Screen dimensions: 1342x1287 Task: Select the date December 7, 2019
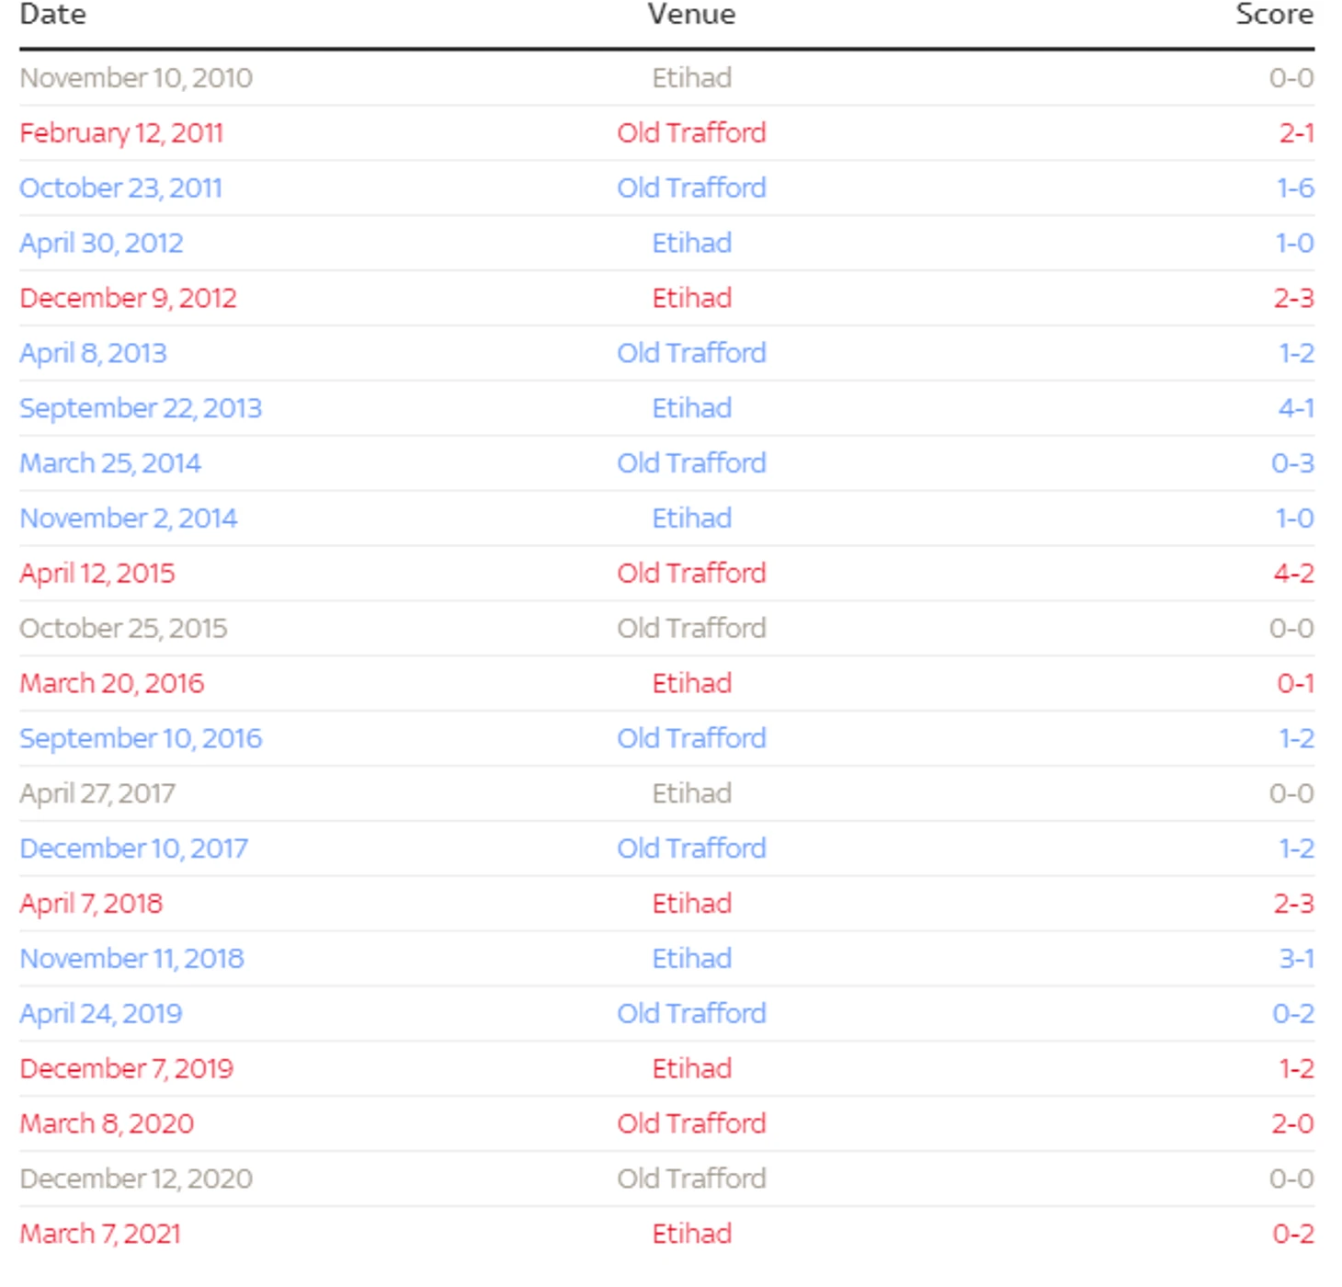click(126, 1069)
